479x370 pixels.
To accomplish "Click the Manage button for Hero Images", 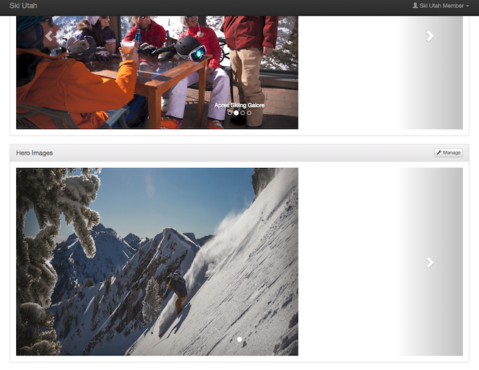I will (448, 153).
